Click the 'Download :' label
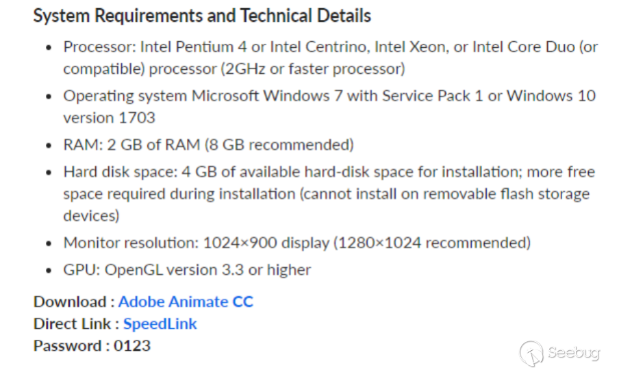619x372 pixels. (74, 302)
